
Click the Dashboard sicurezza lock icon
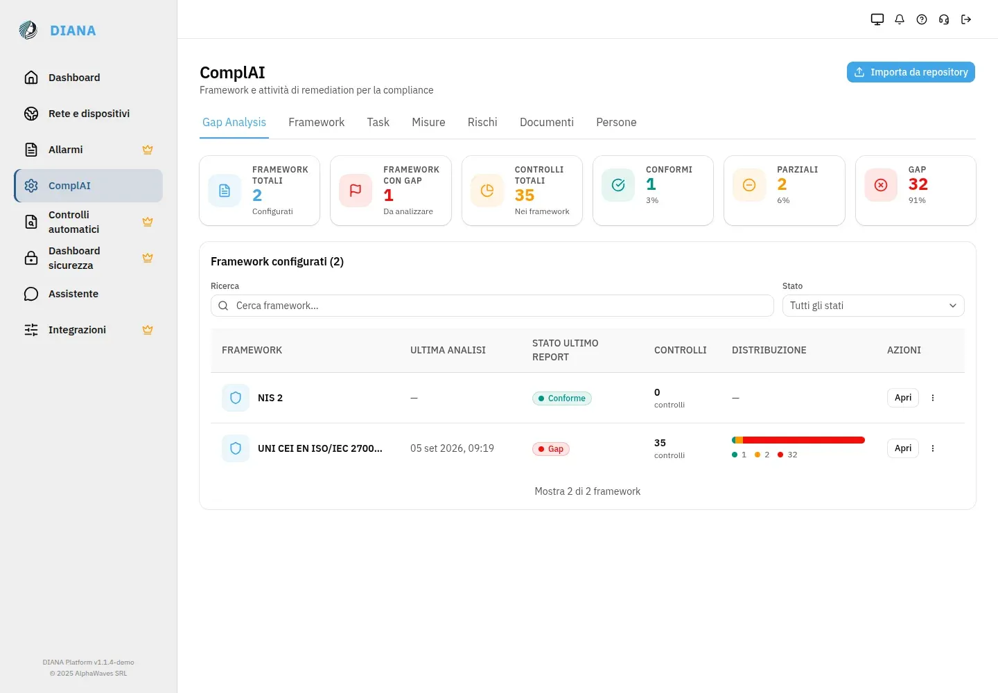click(31, 258)
